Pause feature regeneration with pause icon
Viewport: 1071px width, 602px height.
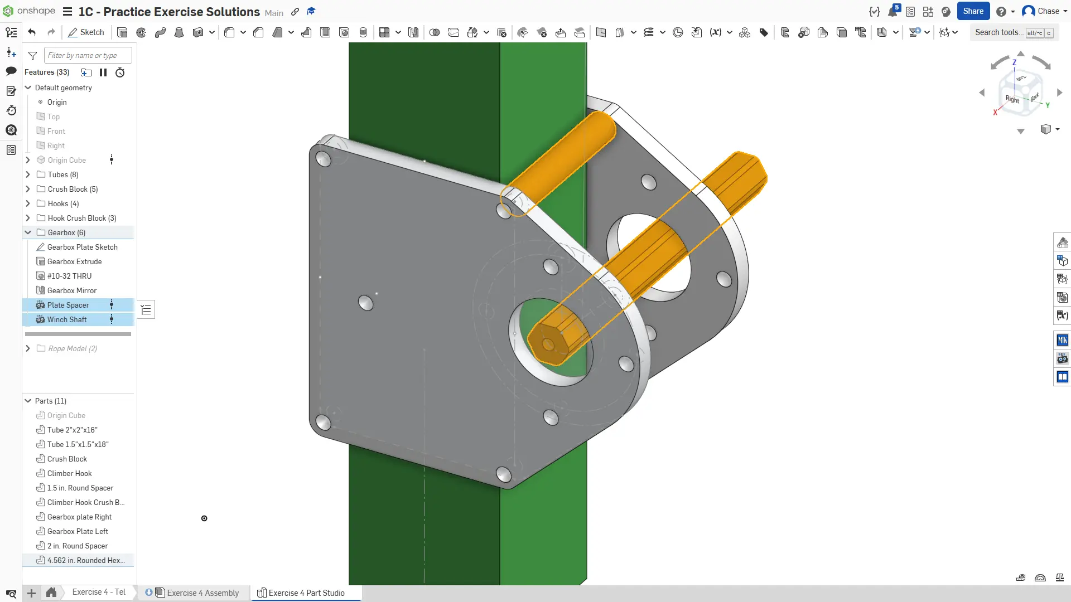(103, 72)
